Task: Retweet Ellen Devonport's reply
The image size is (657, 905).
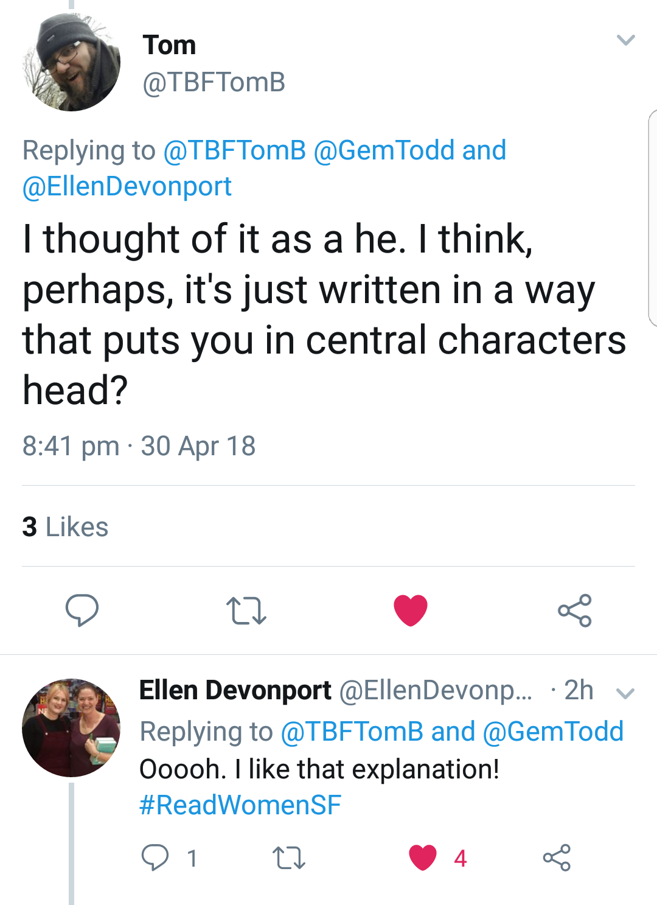Action: tap(289, 858)
